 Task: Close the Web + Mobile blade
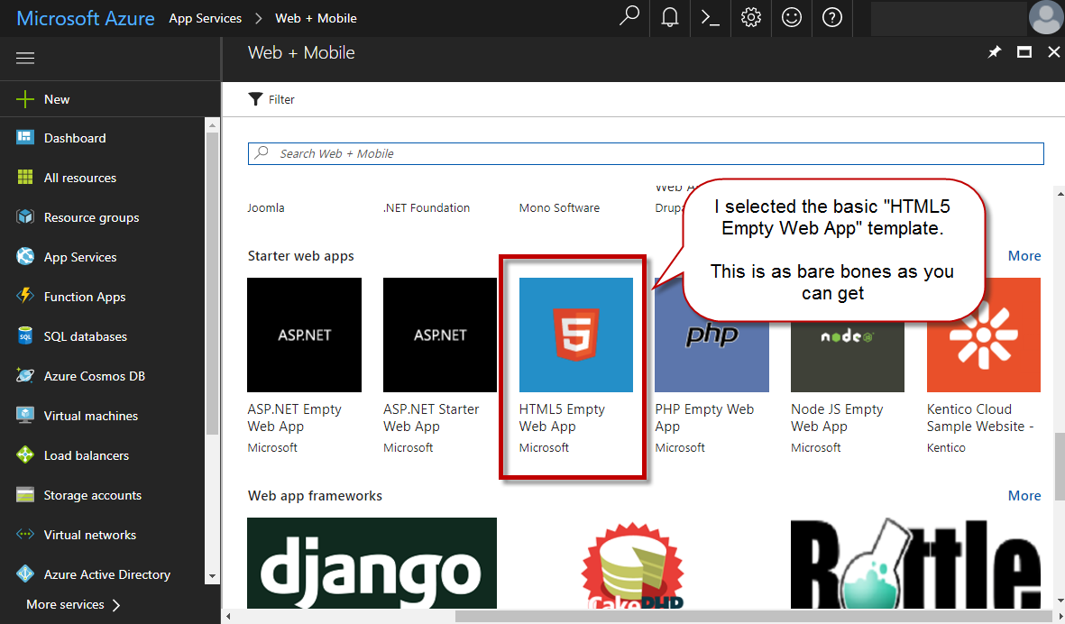(1053, 52)
